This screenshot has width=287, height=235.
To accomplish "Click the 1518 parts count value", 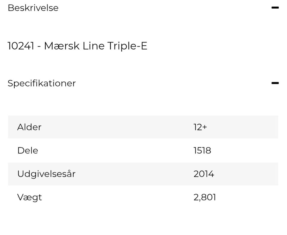I will (x=202, y=150).
